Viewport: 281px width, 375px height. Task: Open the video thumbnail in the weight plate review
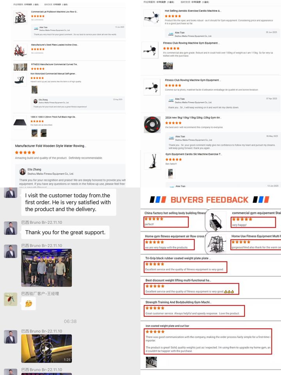click(151, 362)
